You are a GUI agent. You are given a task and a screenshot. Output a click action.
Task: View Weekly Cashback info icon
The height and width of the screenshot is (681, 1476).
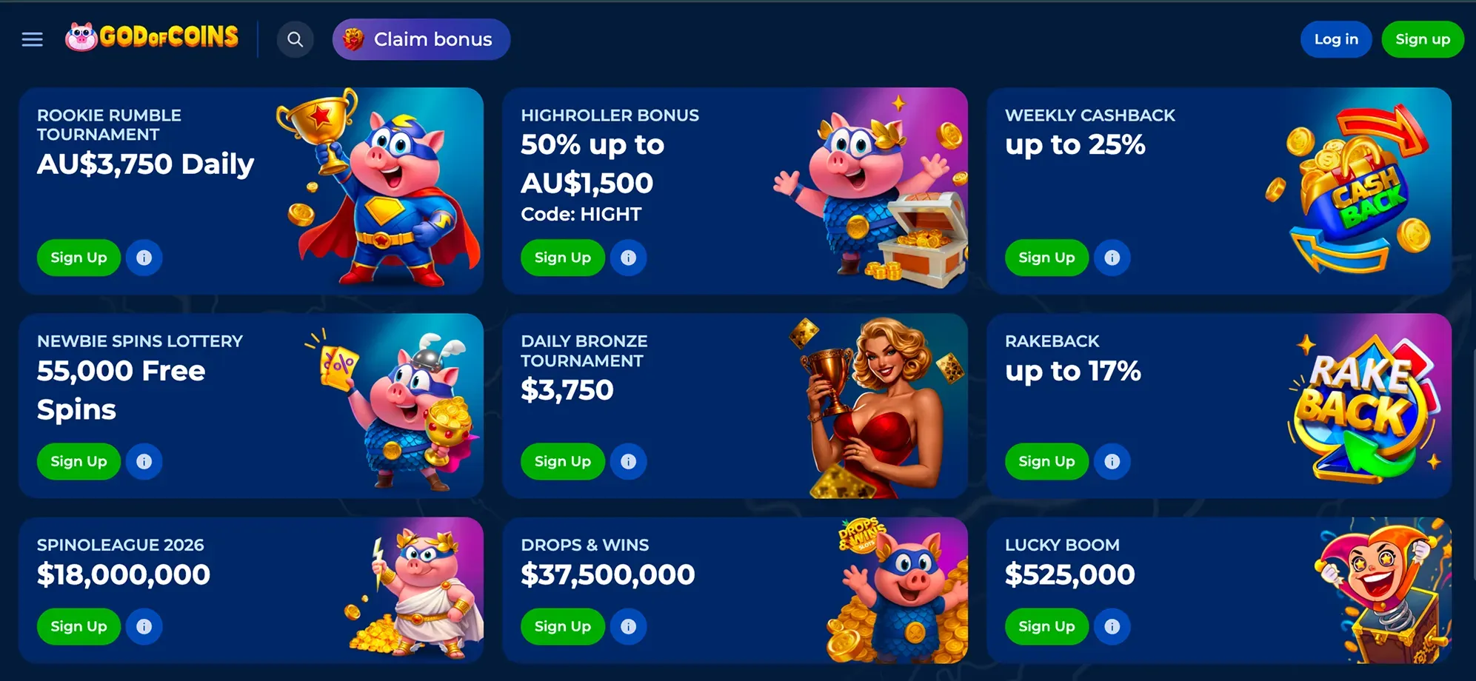[1112, 258]
